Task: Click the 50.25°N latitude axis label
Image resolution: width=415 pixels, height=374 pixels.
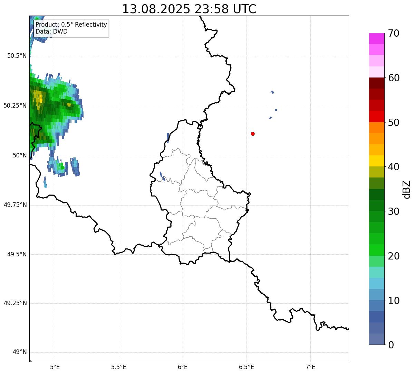Action: (x=15, y=106)
